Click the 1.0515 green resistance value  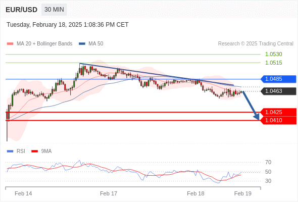point(274,63)
